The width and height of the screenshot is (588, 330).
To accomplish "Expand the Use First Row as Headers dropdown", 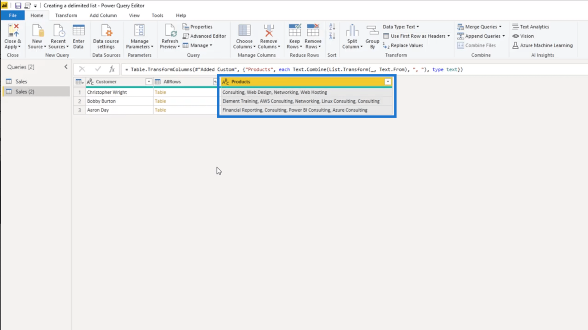I will [x=449, y=36].
